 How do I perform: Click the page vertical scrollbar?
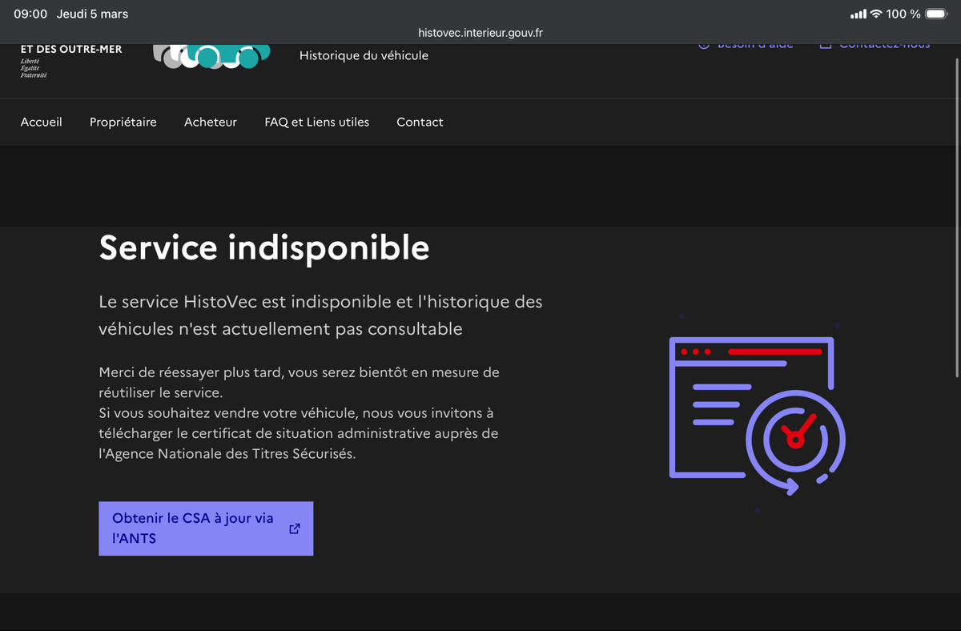tap(957, 216)
